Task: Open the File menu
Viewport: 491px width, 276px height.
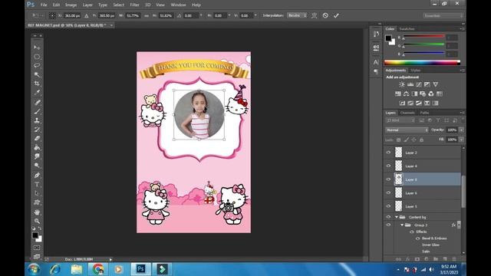Action: click(44, 5)
